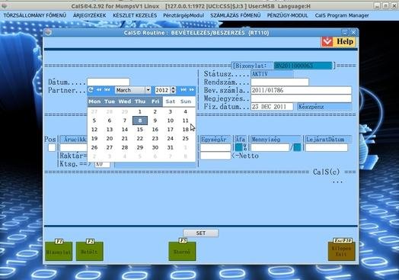The height and width of the screenshot is (280, 399).
Task: Click the Egységár input field
Action: pyautogui.click(x=215, y=147)
